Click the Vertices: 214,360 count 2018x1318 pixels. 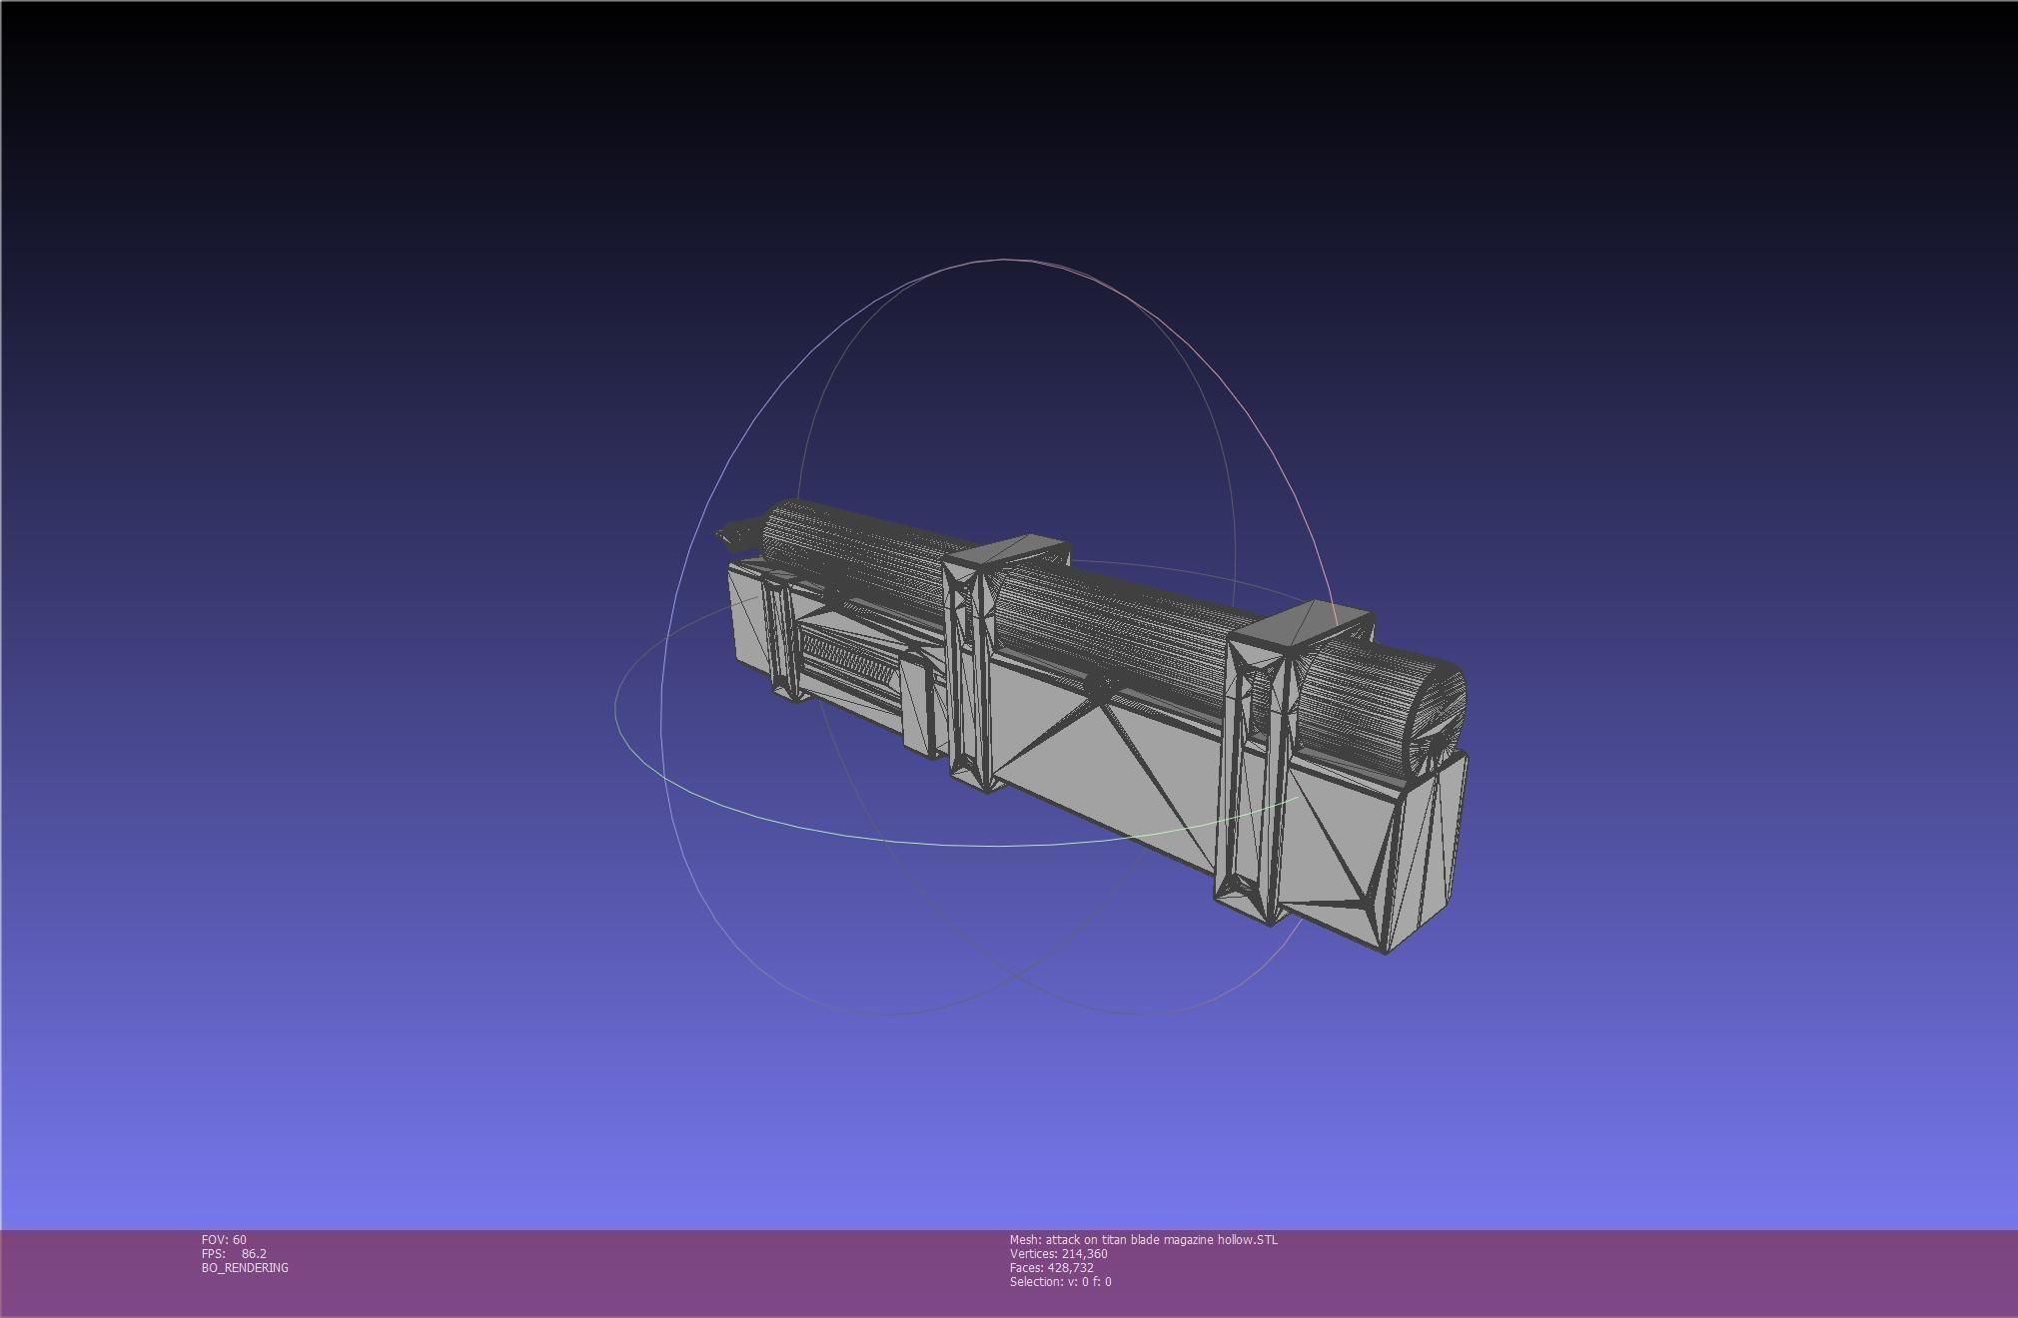pos(1058,1253)
